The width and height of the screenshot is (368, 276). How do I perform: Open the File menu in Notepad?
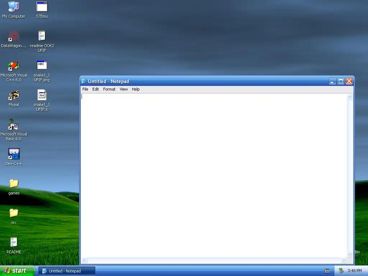85,89
